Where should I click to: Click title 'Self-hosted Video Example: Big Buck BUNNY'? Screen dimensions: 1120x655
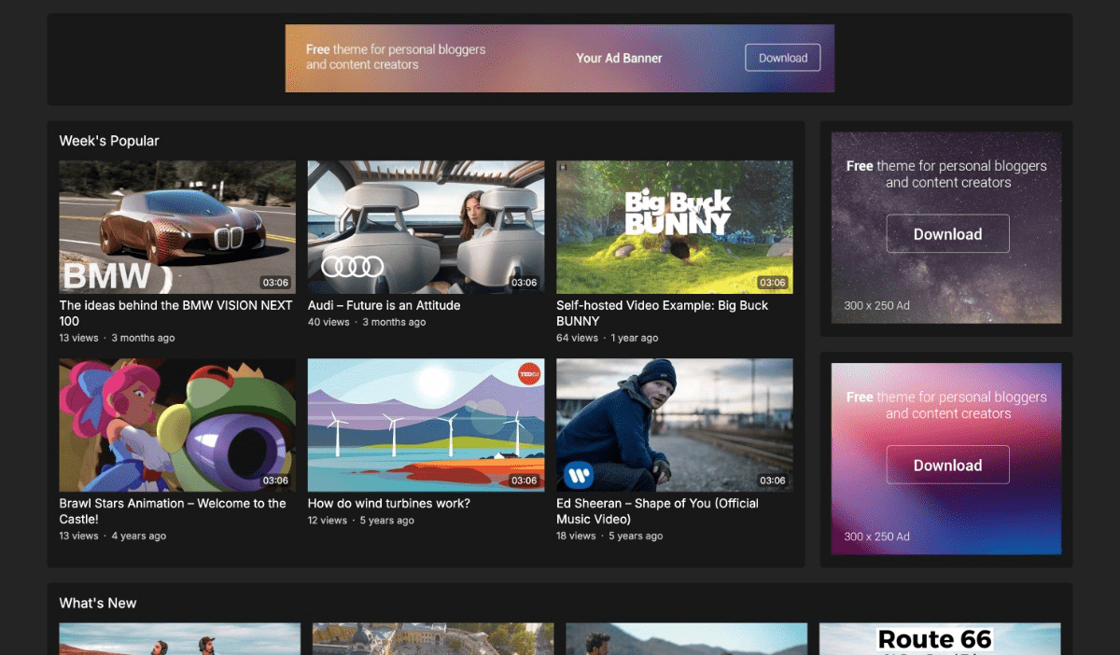pyautogui.click(x=662, y=313)
